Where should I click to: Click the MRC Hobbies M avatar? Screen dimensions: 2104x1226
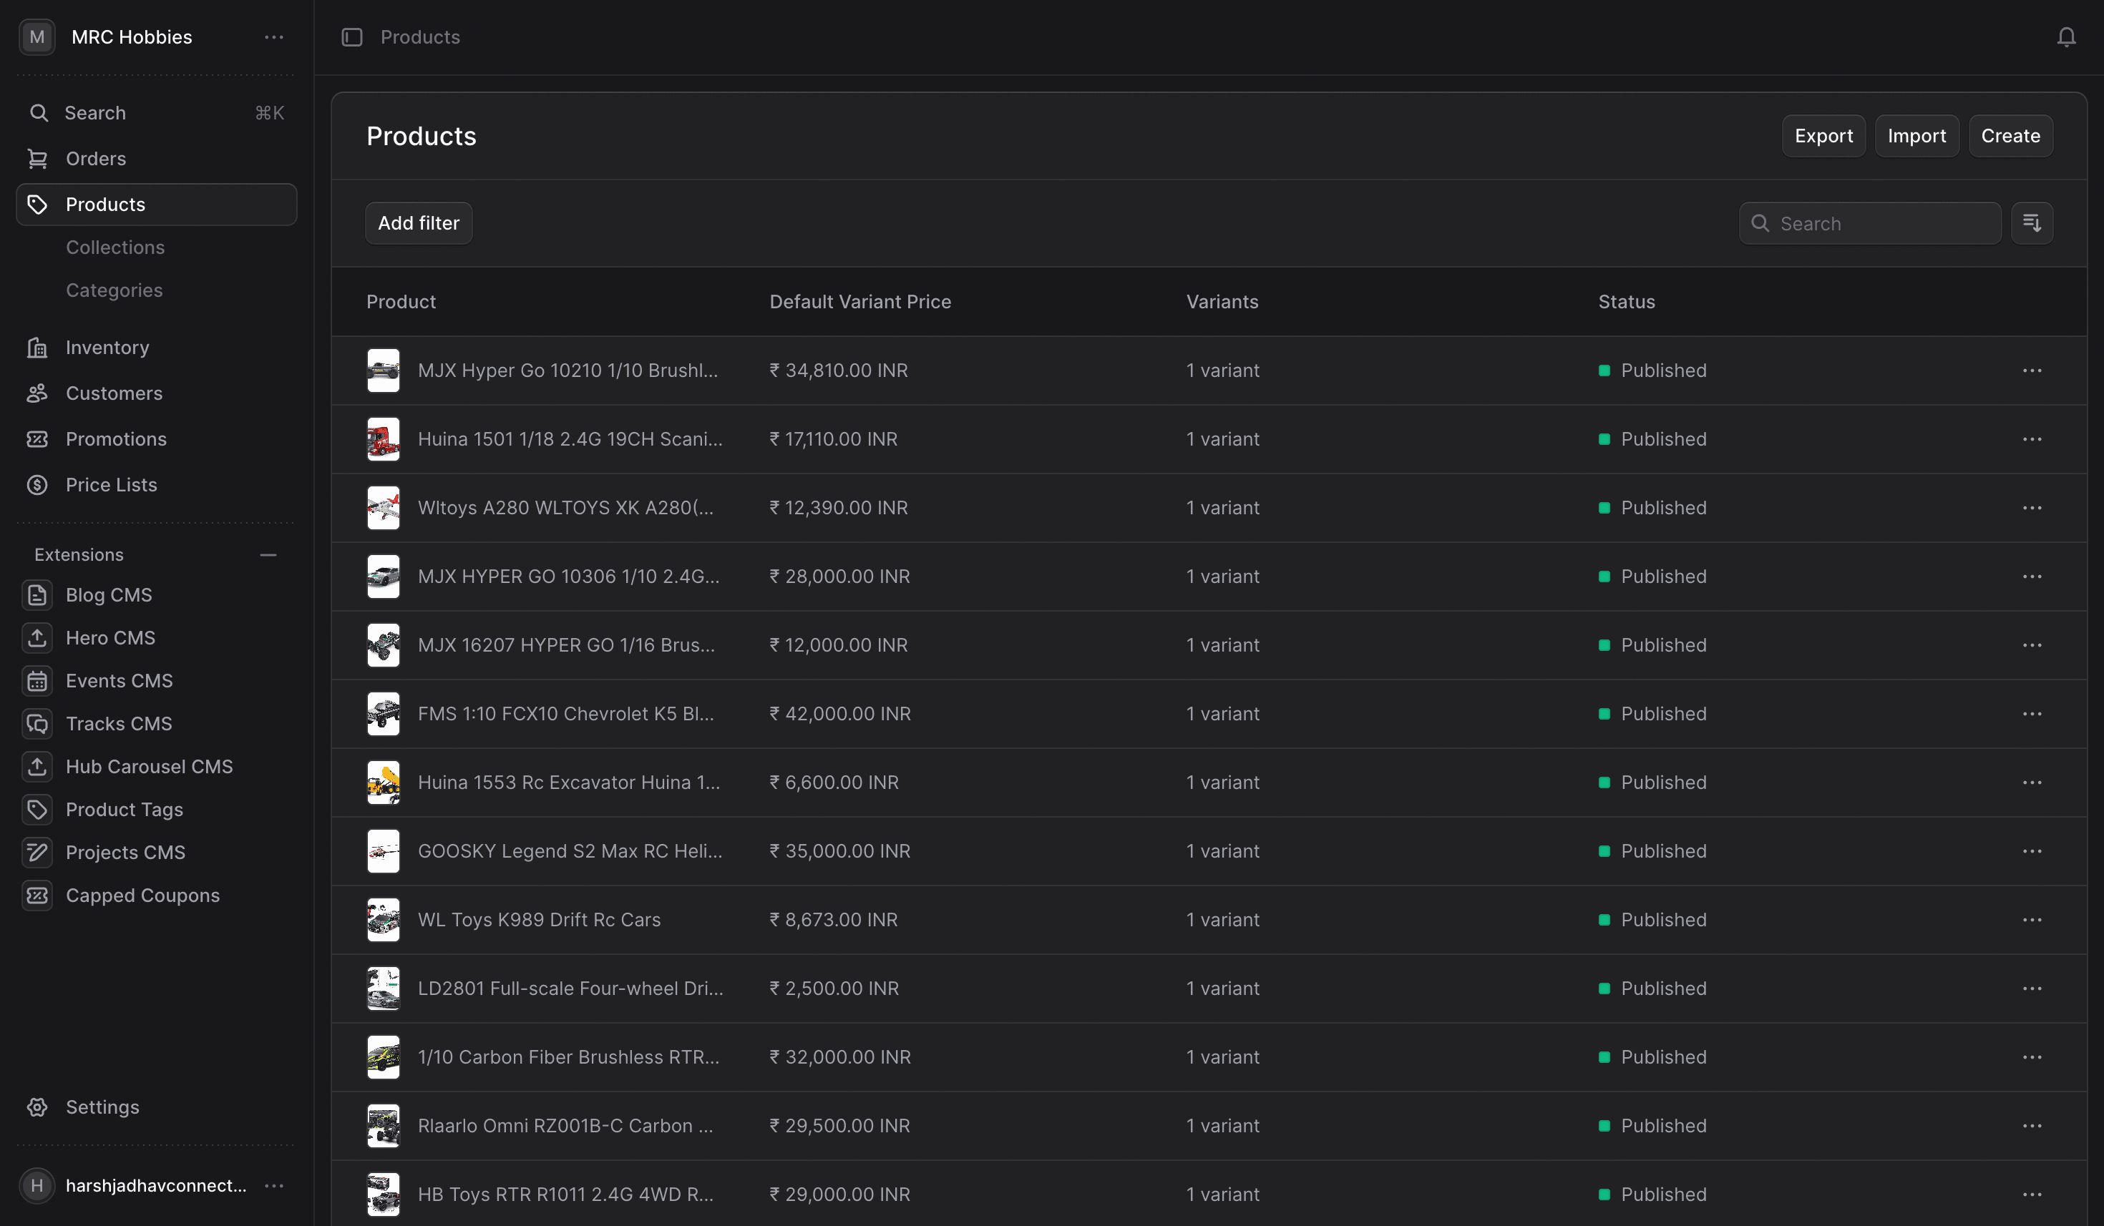pos(36,36)
